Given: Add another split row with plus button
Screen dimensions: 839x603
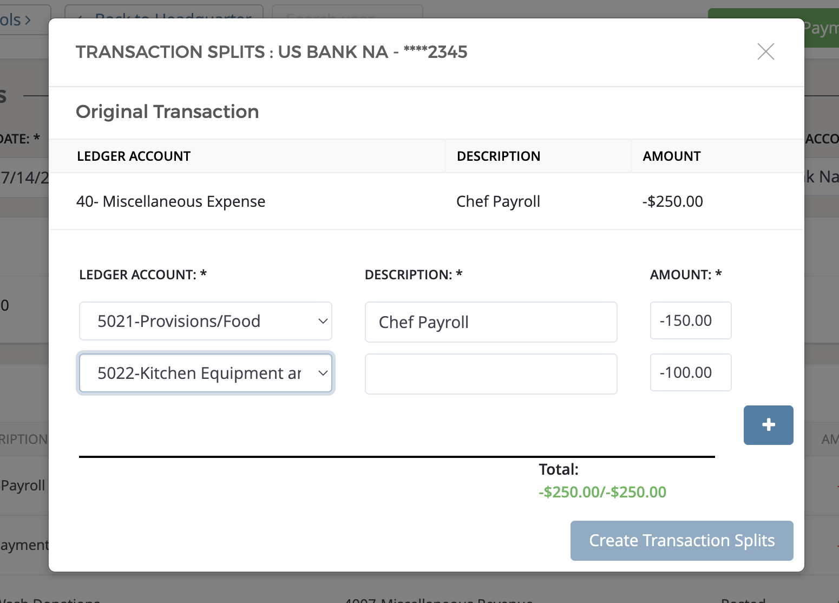Looking at the screenshot, I should click(768, 425).
